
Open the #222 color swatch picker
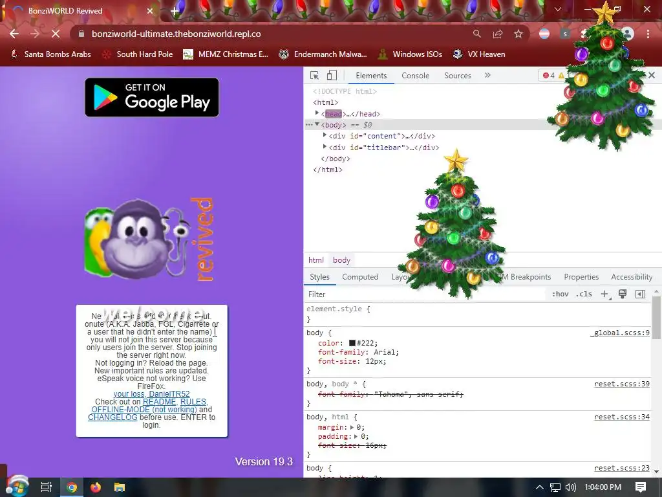click(x=352, y=343)
